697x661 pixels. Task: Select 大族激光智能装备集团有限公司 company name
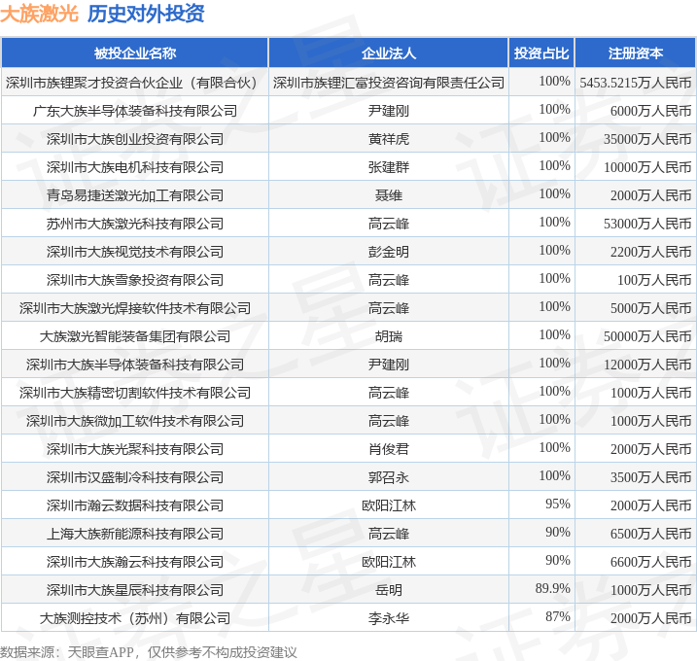[135, 336]
